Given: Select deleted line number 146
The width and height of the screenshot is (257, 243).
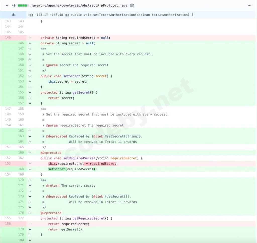Looking at the screenshot, I should click(8, 38).
